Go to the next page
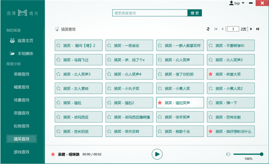269x164 pixels. click(x=251, y=29)
